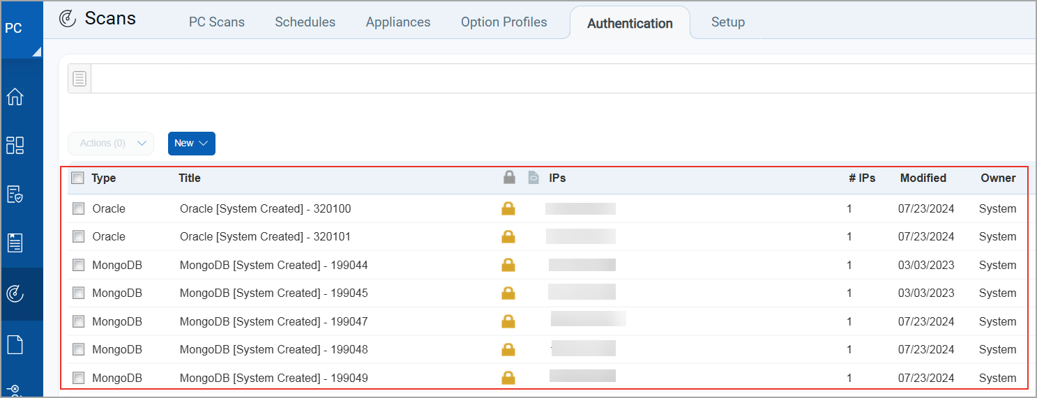Sort by the Owner column header

[999, 178]
